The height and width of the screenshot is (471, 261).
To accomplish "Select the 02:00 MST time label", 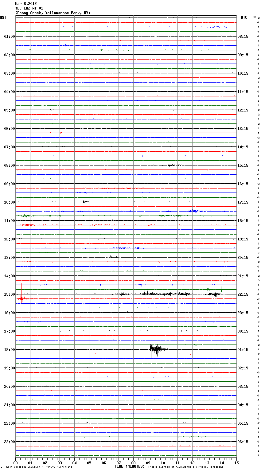I will pyautogui.click(x=9, y=55).
